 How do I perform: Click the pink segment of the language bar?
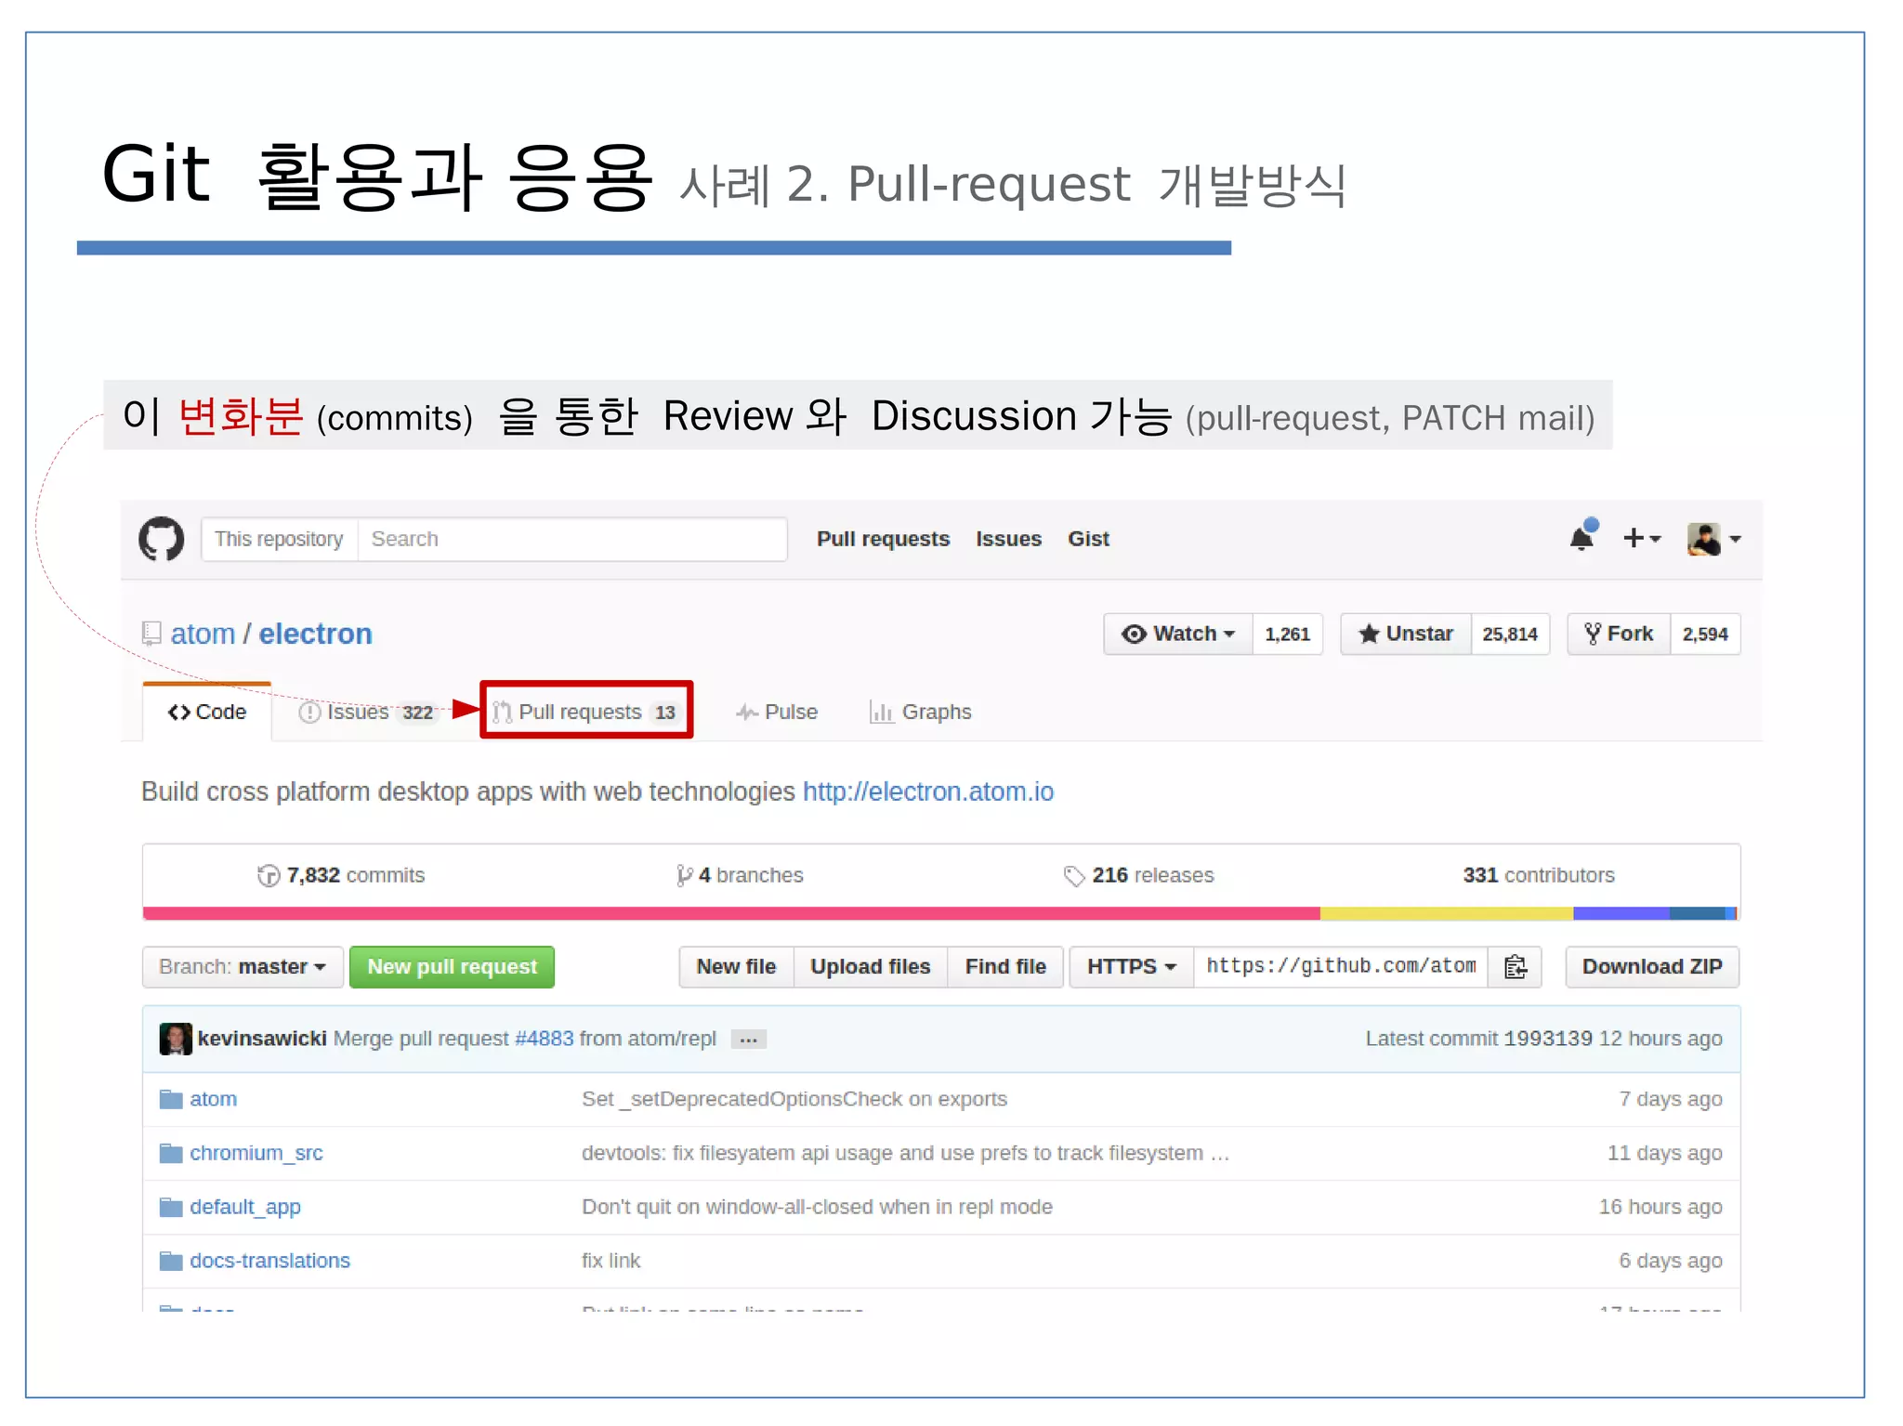click(x=731, y=913)
